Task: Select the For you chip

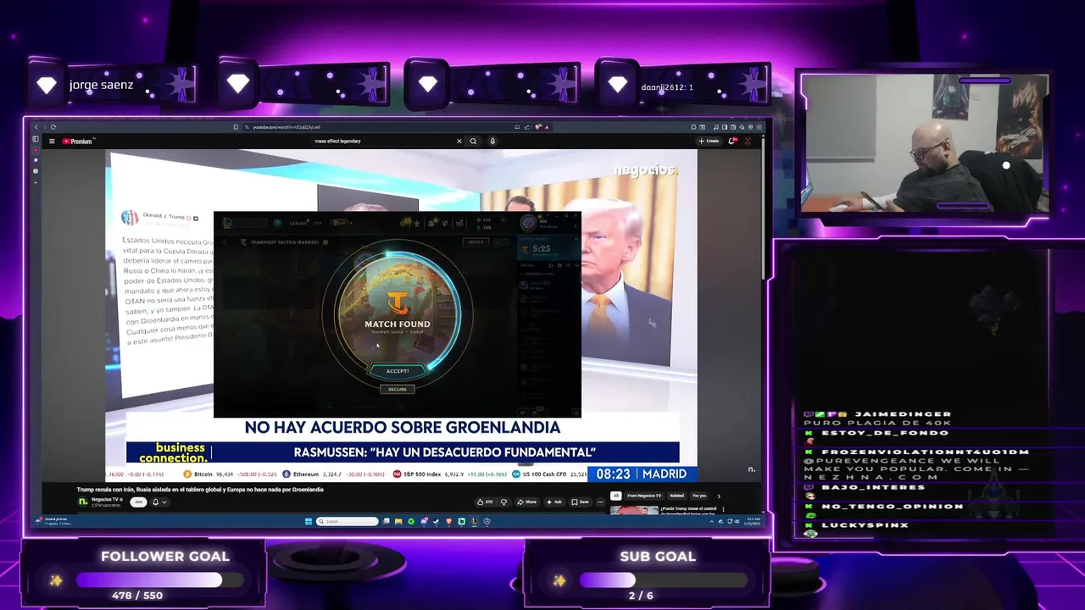Action: click(699, 496)
